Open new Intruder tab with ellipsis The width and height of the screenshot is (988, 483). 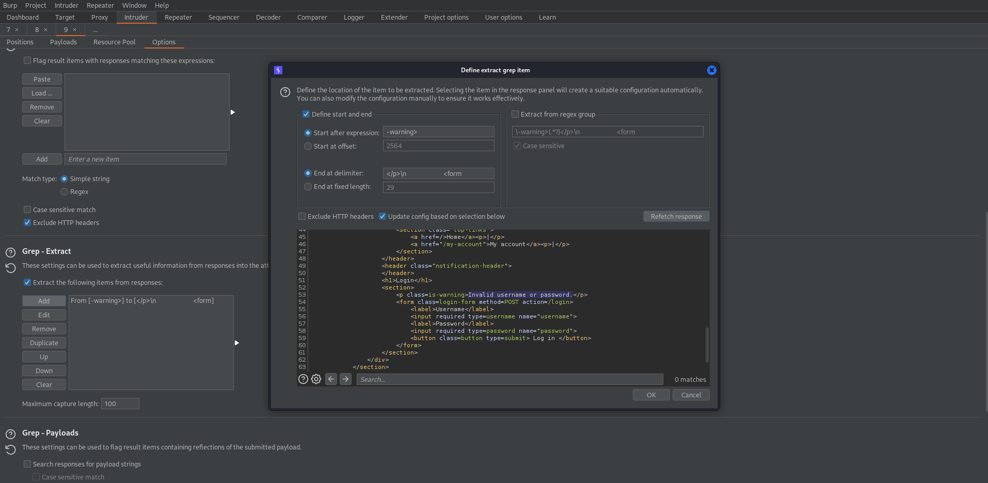pyautogui.click(x=95, y=30)
